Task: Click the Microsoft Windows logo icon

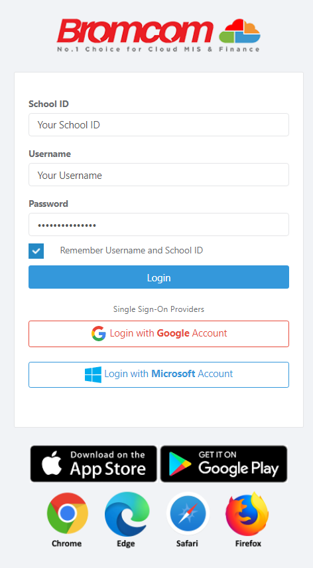Action: pos(93,374)
